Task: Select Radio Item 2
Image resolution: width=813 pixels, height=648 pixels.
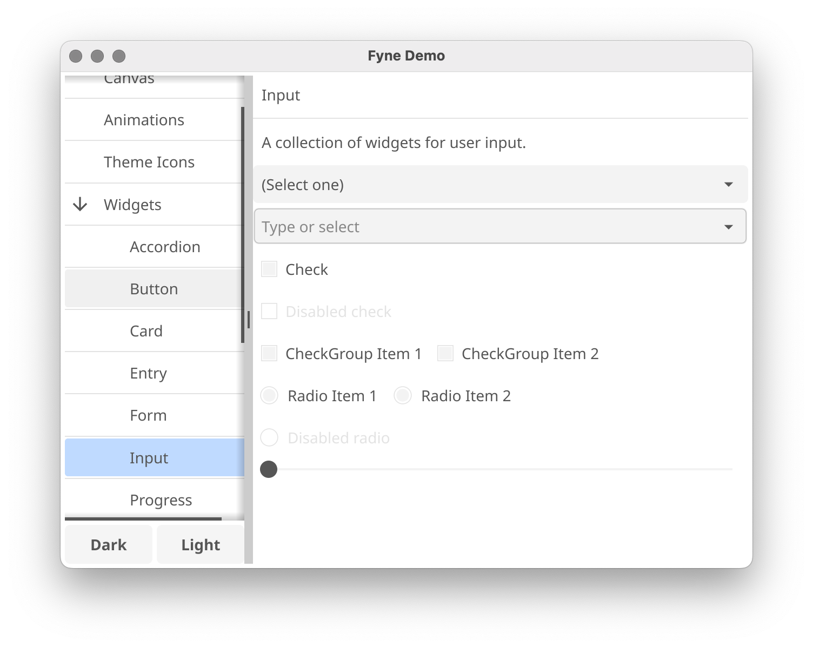Action: [403, 395]
